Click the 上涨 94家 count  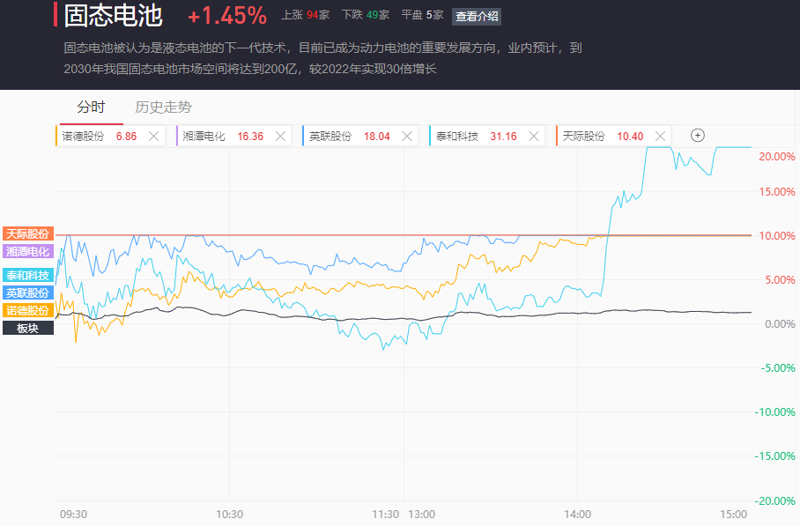306,15
